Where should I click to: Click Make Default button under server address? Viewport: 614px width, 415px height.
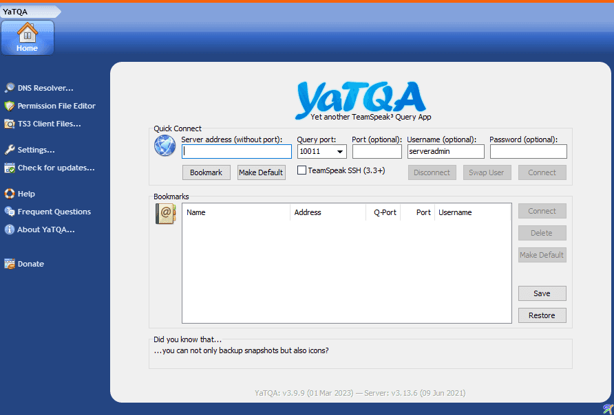[x=261, y=172]
